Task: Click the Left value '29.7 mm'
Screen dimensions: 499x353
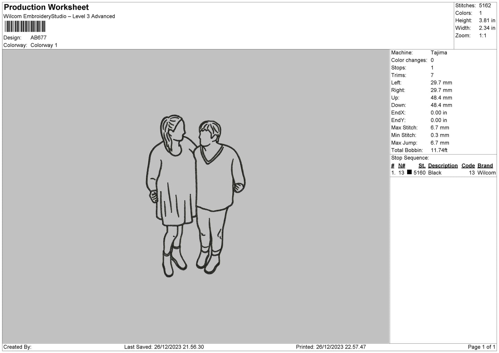Action: click(x=441, y=83)
